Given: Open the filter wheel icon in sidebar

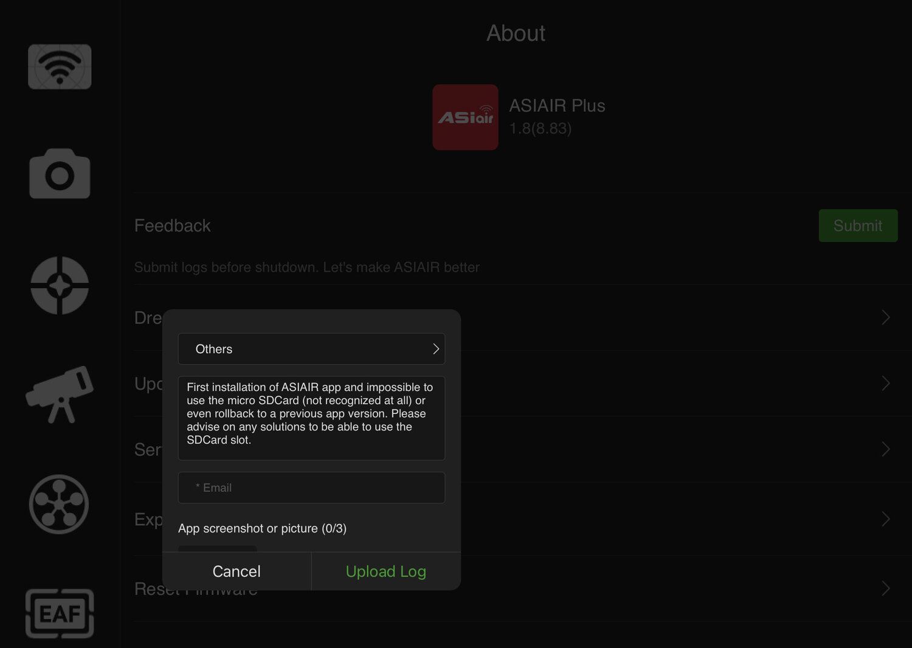Looking at the screenshot, I should point(59,504).
